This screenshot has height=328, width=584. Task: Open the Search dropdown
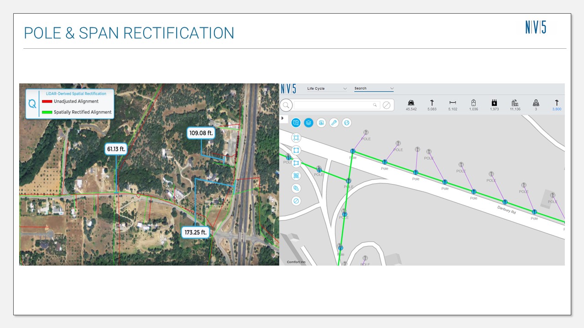(x=374, y=88)
